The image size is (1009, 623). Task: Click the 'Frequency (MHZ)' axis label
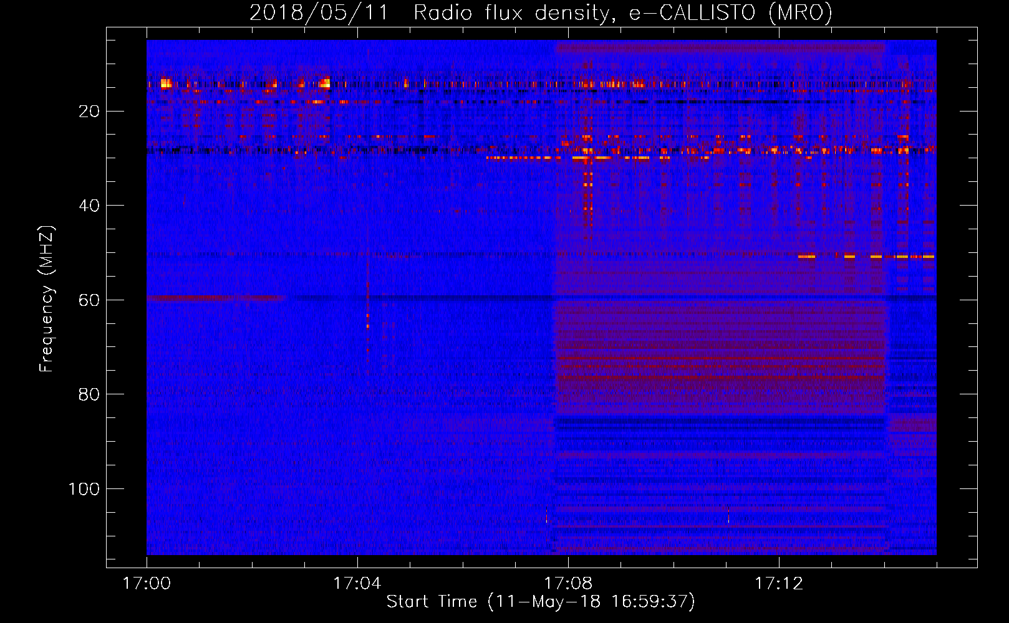pyautogui.click(x=47, y=299)
